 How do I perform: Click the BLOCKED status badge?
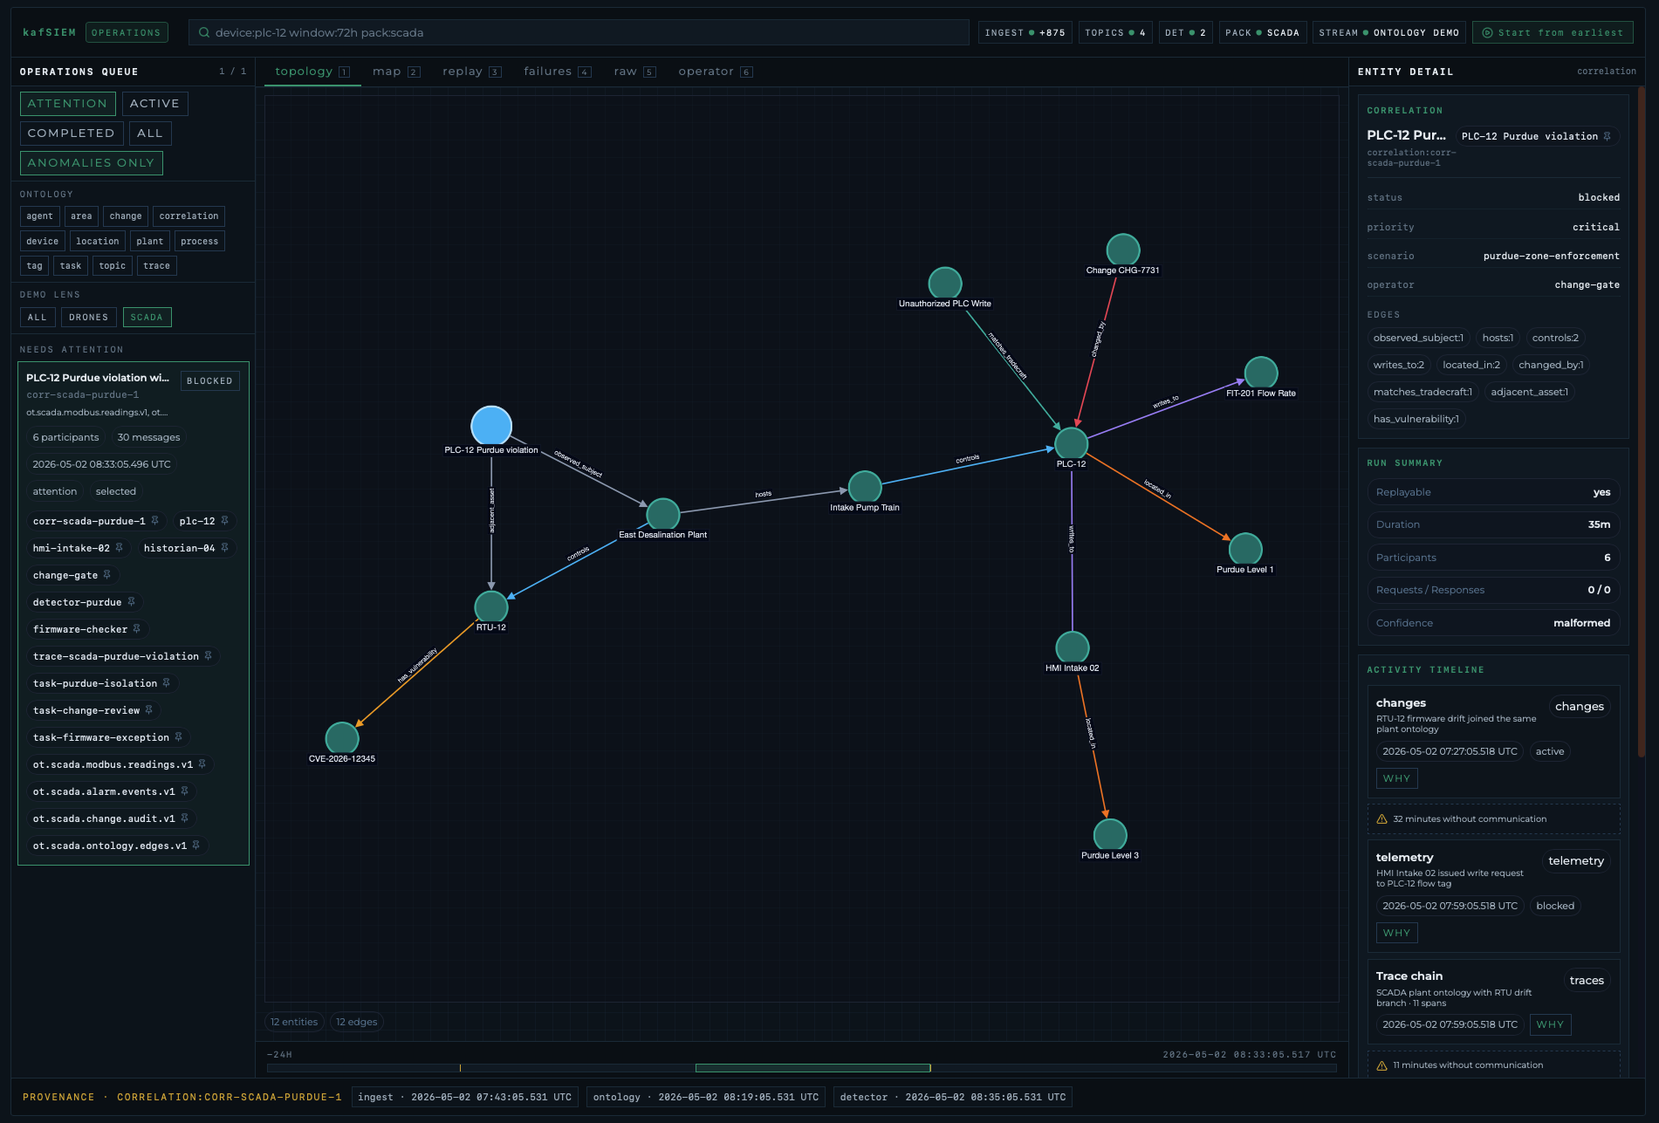209,381
